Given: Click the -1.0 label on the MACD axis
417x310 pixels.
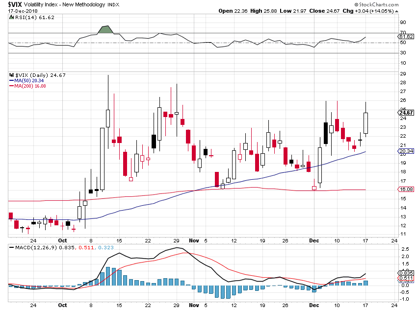Looking at the screenshot, I should click(x=404, y=299).
